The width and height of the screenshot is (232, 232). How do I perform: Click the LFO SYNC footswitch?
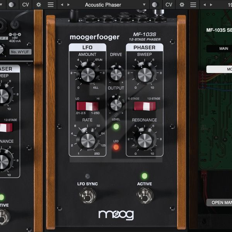coord(88,195)
